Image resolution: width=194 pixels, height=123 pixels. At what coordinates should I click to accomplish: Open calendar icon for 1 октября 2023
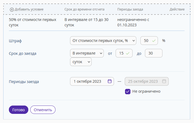pos(110,81)
